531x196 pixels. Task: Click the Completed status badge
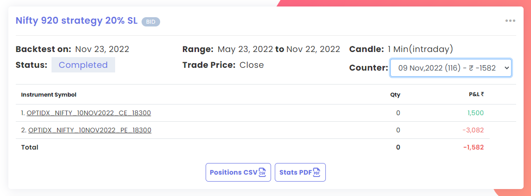83,65
